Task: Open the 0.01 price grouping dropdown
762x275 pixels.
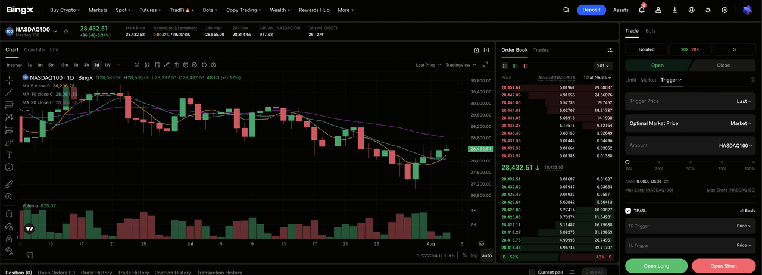Action: [x=603, y=66]
